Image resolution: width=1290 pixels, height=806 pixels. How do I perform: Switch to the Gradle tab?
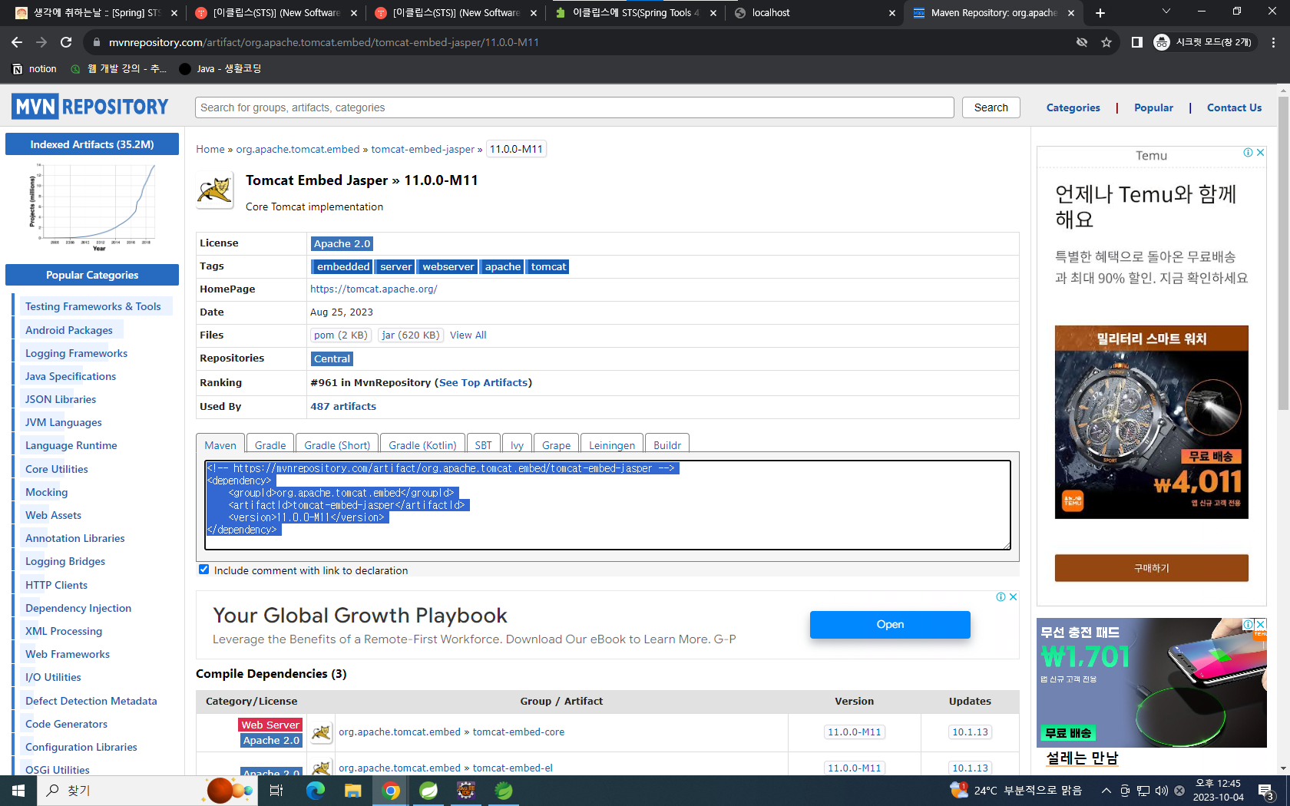[x=270, y=444]
